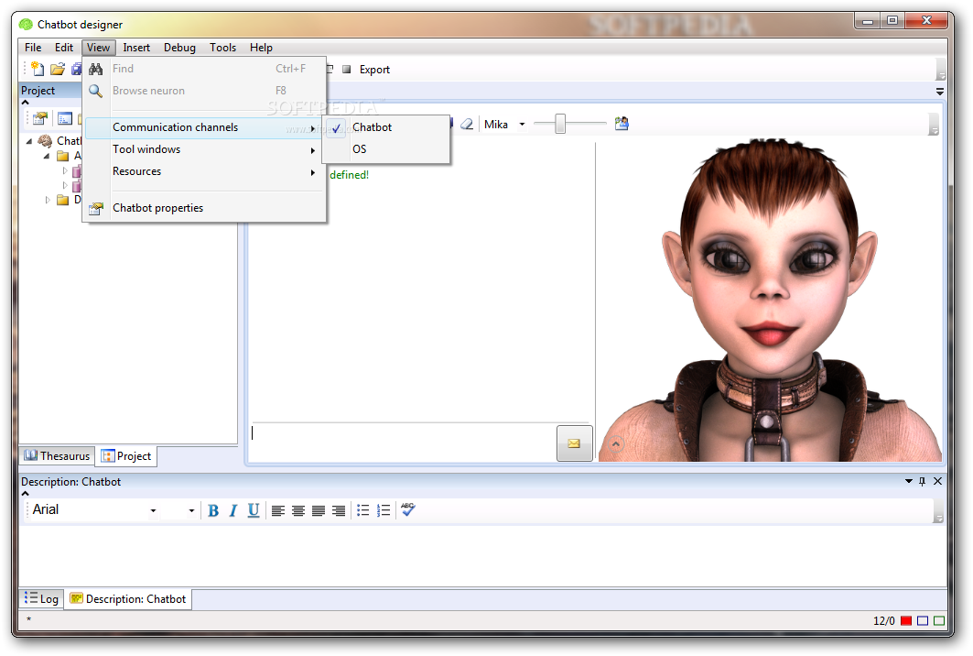
Task: Center the description text
Action: [x=297, y=510]
